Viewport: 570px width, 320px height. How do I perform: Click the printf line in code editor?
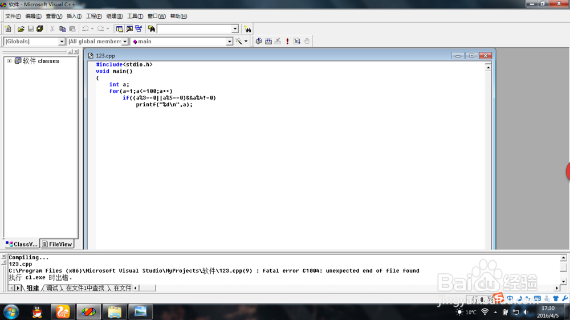164,105
